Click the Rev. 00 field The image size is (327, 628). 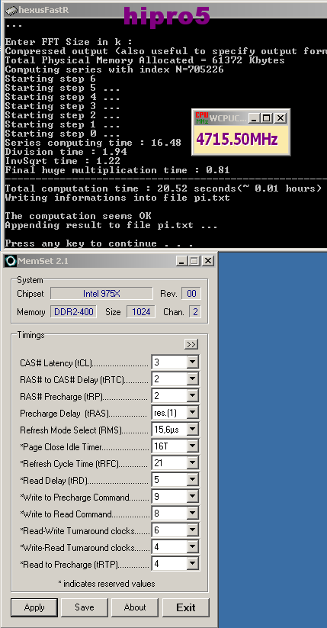191,294
